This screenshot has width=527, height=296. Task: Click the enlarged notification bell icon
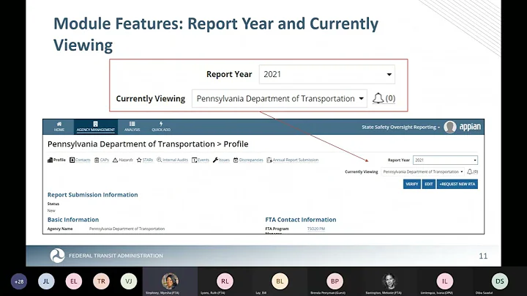[x=378, y=99]
